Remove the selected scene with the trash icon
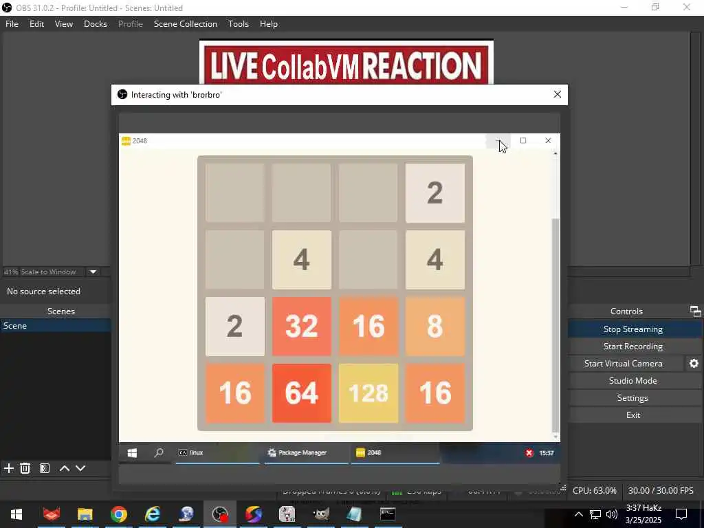The height and width of the screenshot is (528, 704). point(25,468)
